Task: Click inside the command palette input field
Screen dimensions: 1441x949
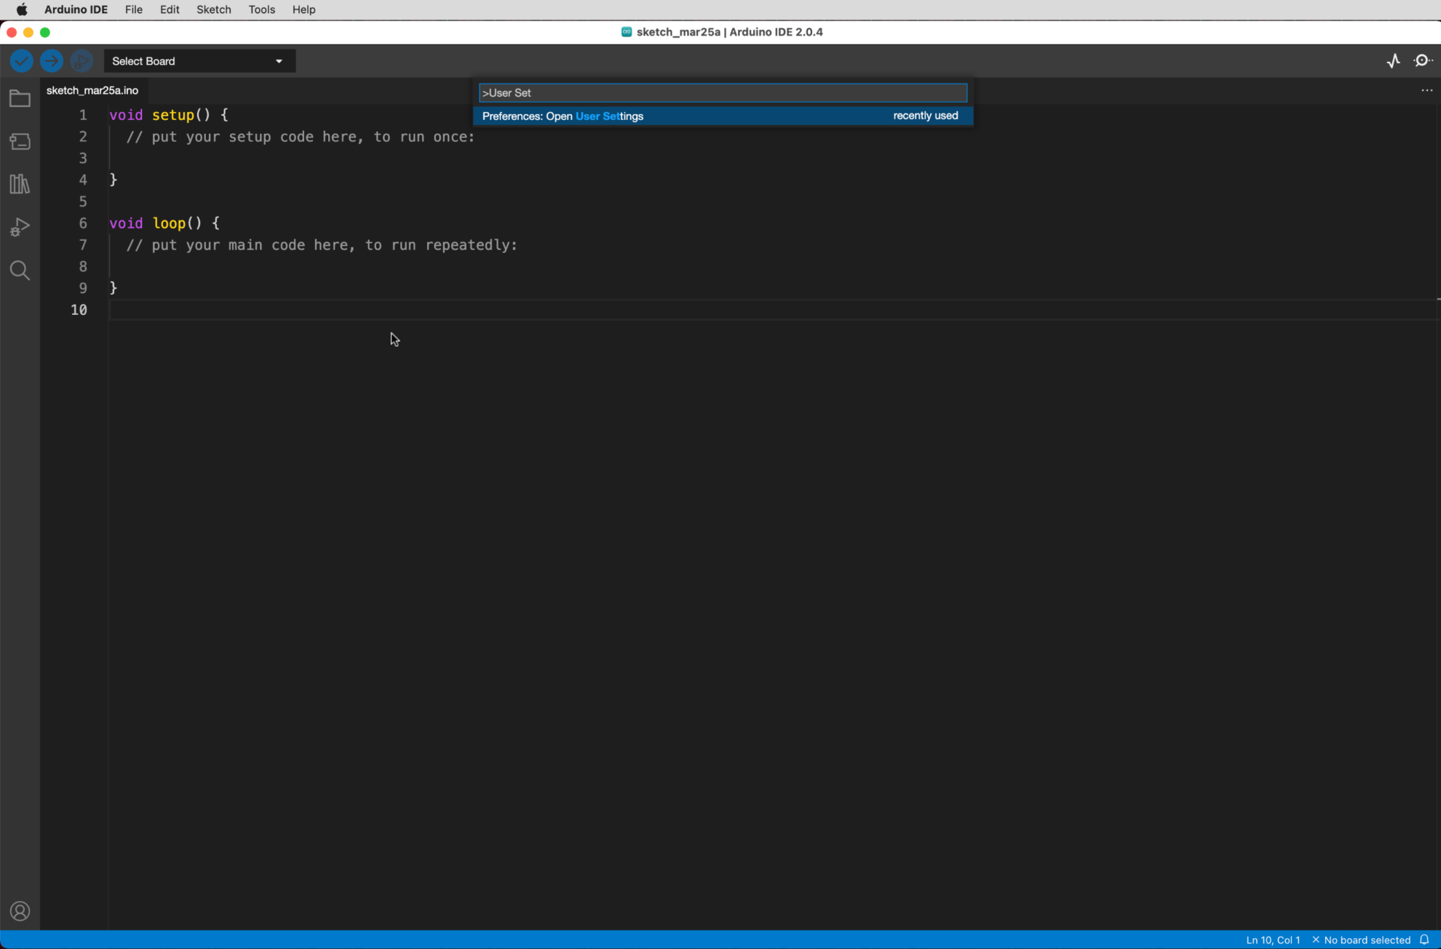Action: point(722,92)
